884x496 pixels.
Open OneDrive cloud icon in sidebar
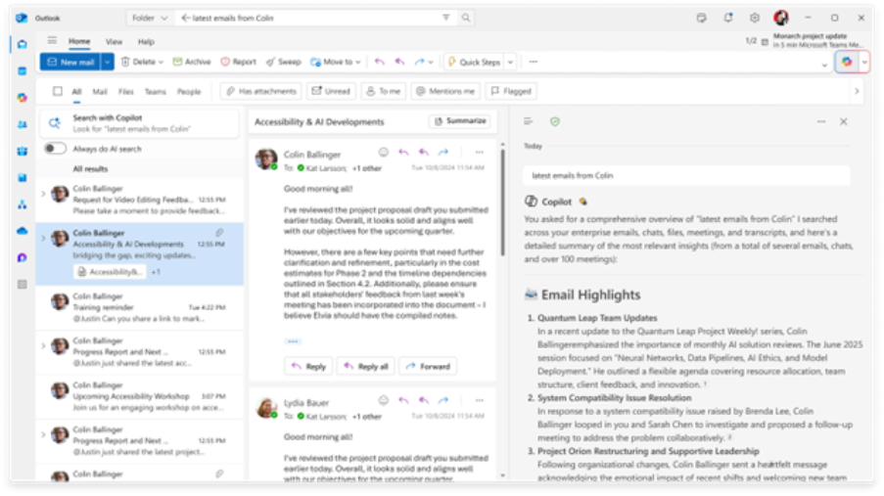pos(22,231)
